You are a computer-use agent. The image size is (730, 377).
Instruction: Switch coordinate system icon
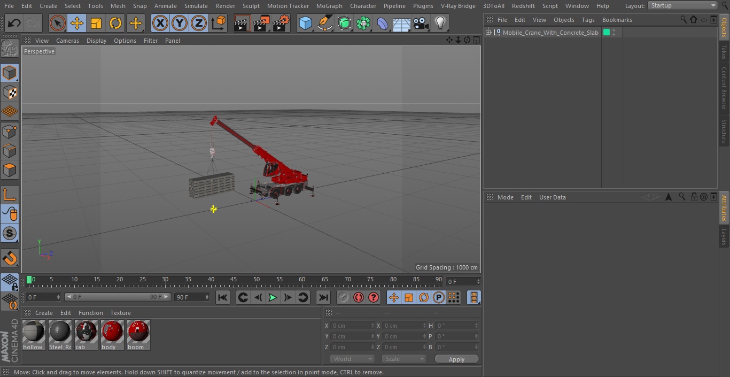(219, 23)
